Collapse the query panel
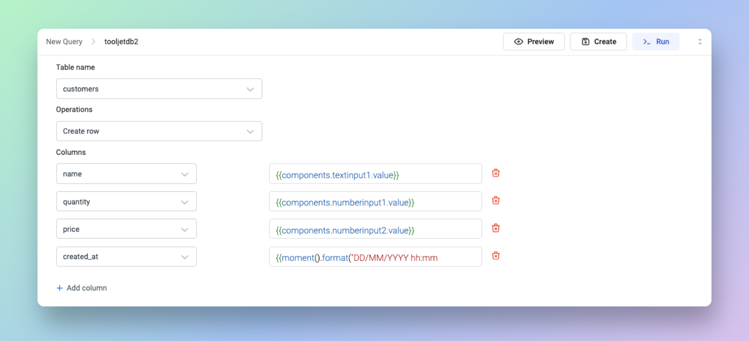 (x=700, y=42)
